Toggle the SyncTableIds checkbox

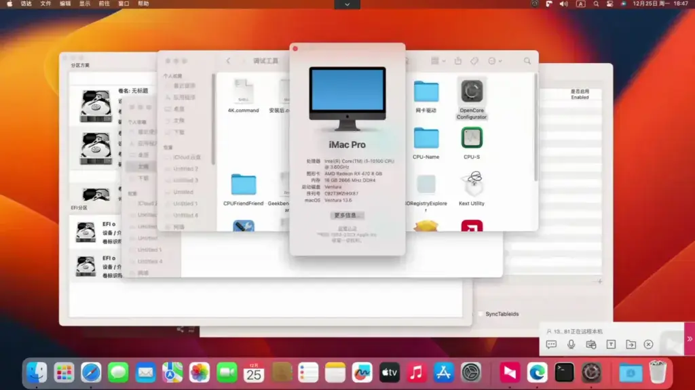click(481, 314)
